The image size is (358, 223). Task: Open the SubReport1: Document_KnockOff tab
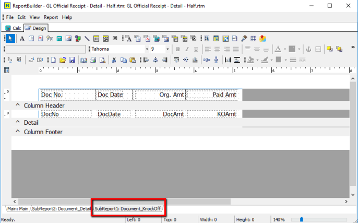[129, 209]
